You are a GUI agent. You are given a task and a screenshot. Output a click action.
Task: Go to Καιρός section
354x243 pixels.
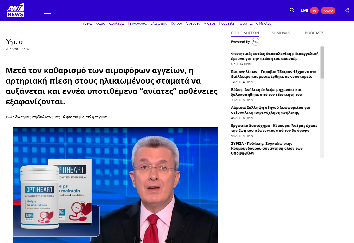177,23
